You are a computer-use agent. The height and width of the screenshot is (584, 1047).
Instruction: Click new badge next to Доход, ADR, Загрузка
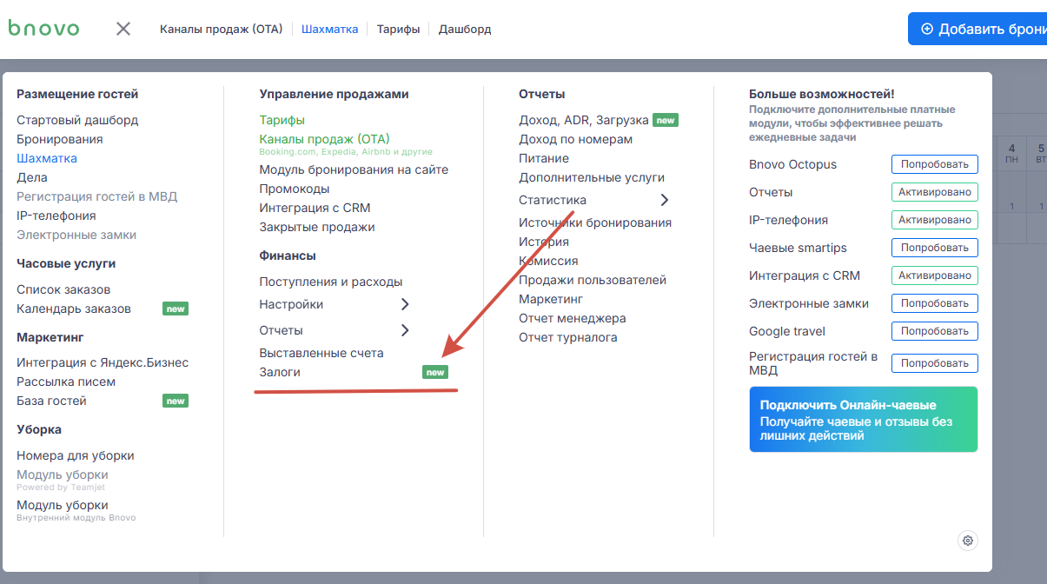coord(666,120)
